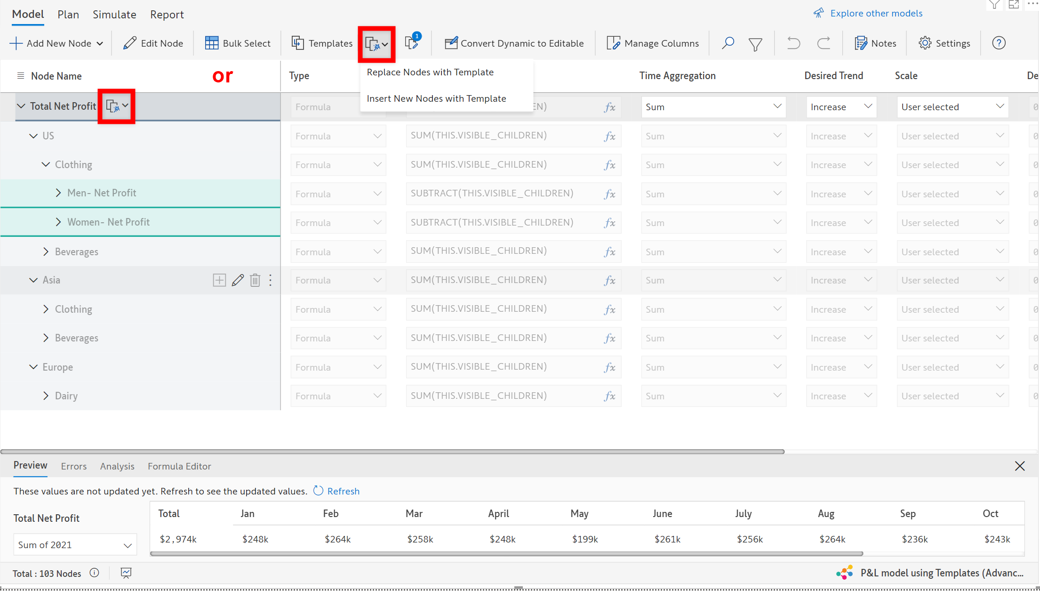Click the search magnifier icon in toolbar
This screenshot has height=591, width=1040.
(728, 43)
